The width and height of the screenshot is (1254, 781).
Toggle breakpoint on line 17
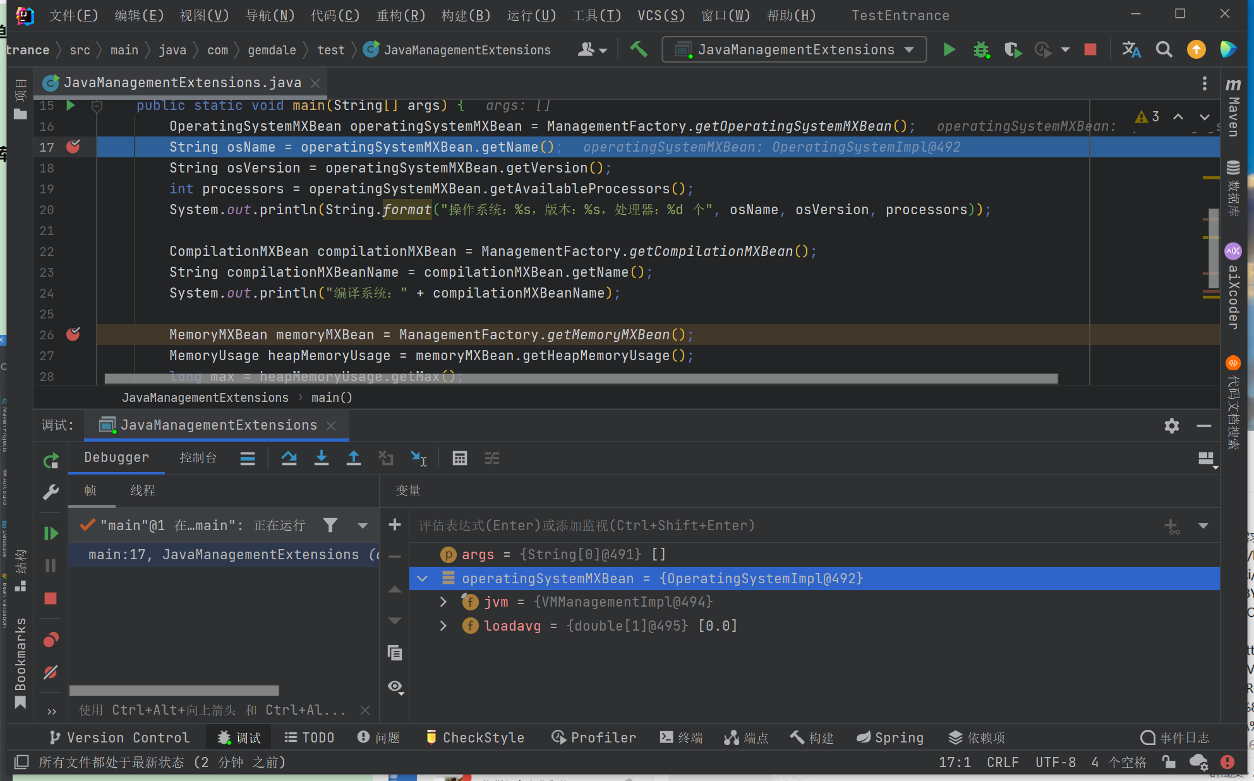(73, 147)
